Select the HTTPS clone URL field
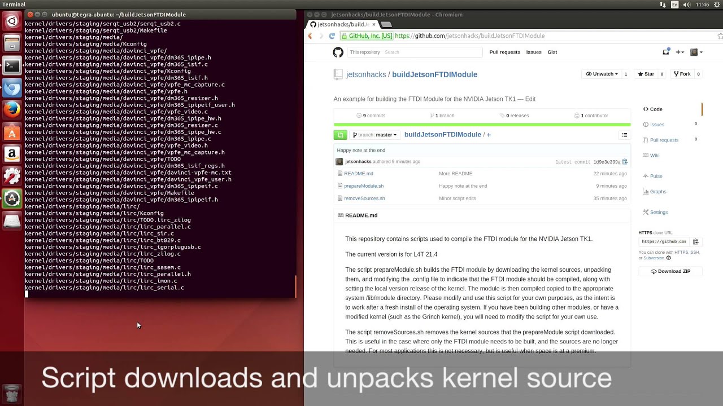The width and height of the screenshot is (723, 406). coord(664,241)
